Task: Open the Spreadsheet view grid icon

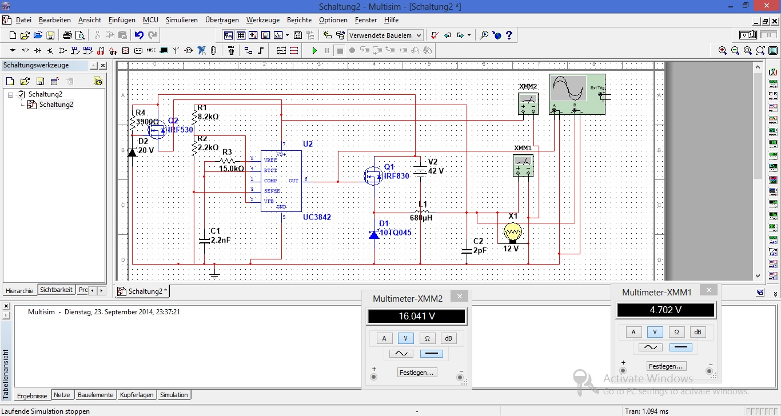Action: point(241,35)
